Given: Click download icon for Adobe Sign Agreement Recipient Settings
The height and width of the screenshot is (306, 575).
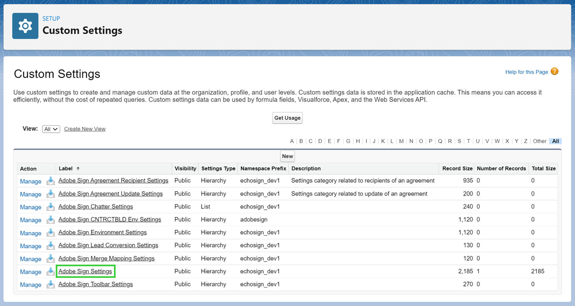Looking at the screenshot, I should coord(50,181).
